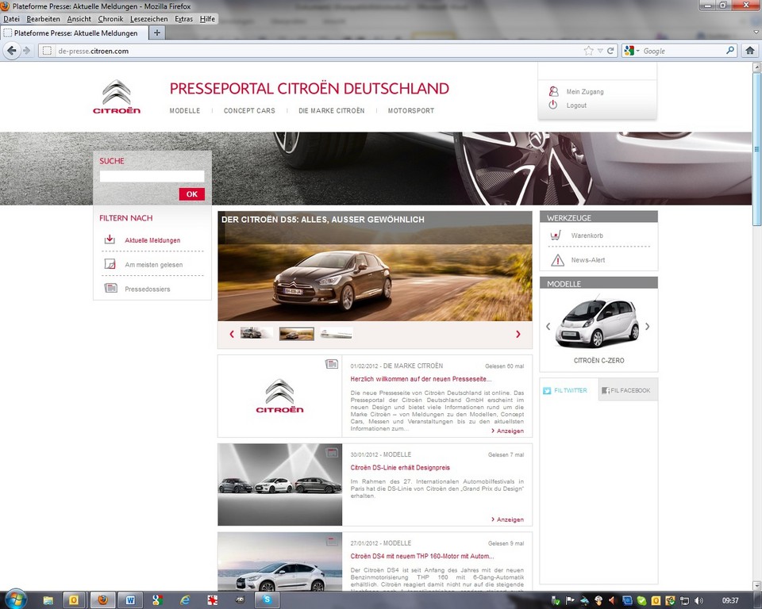Click the Twitter bird icon
The height and width of the screenshot is (609, 762).
pyautogui.click(x=547, y=390)
